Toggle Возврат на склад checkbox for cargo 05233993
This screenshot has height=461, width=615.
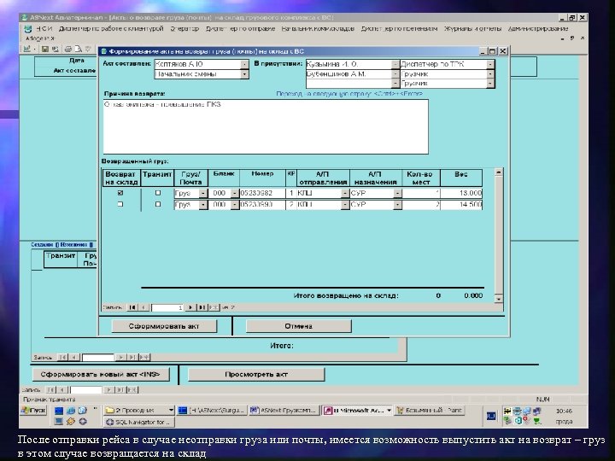[x=120, y=204]
